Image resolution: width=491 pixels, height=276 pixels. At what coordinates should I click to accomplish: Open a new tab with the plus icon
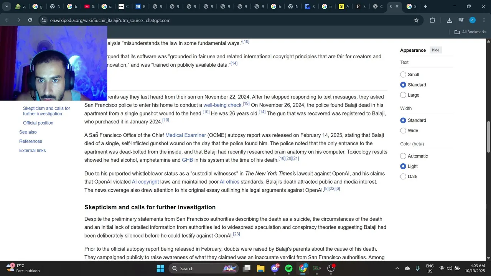point(425,7)
